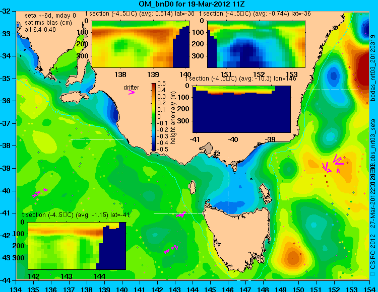Image resolution: width=378 pixels, height=292 pixels.
Task: Click the 139 axis label in the lat=-38 inset
Action: click(x=153, y=75)
